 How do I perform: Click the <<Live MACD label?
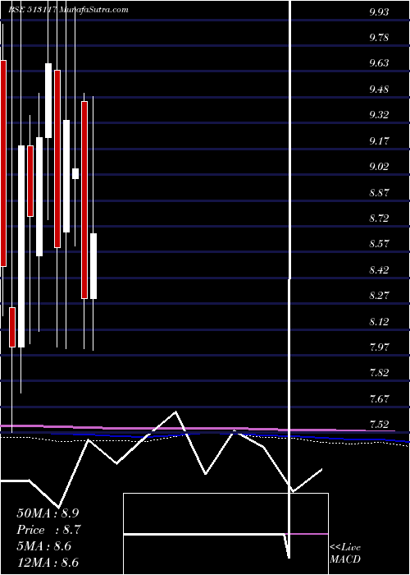click(345, 554)
